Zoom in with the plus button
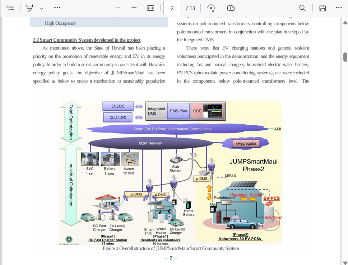This screenshot has width=348, height=265. tap(134, 8)
